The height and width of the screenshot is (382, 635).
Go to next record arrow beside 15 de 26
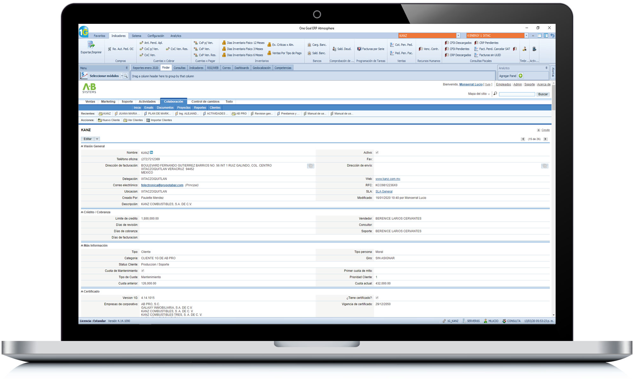tap(545, 139)
